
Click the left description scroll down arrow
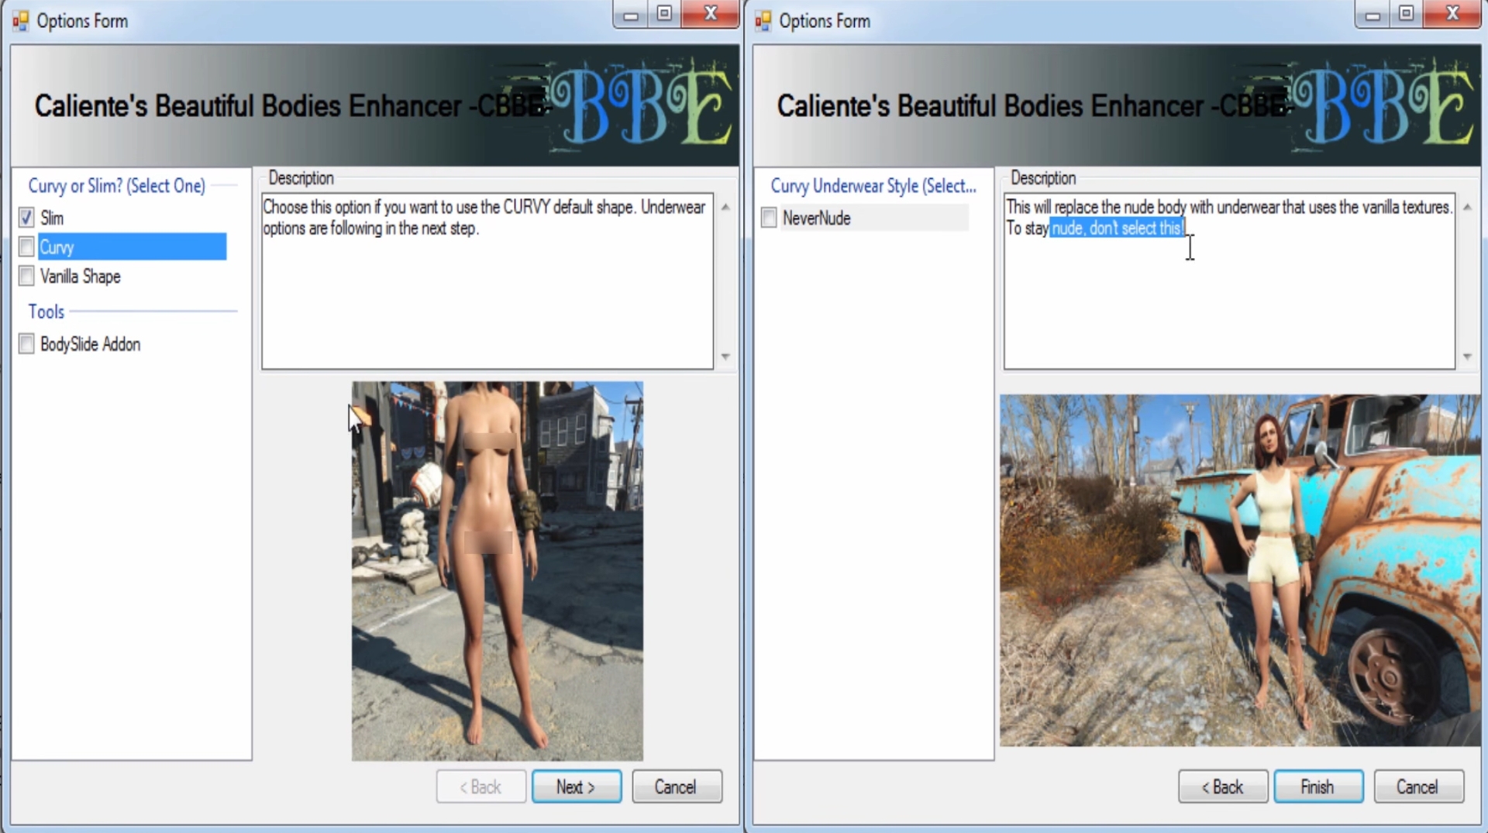[725, 356]
